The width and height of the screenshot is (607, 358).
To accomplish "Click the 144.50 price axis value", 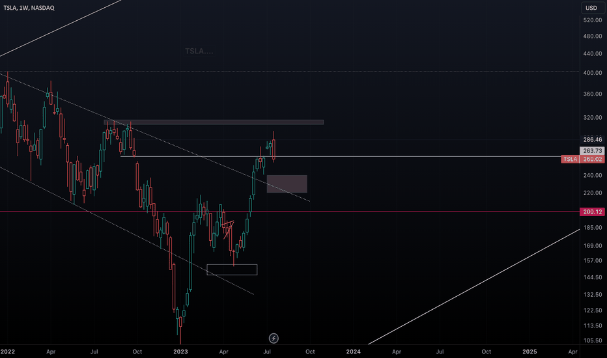I will (592, 277).
